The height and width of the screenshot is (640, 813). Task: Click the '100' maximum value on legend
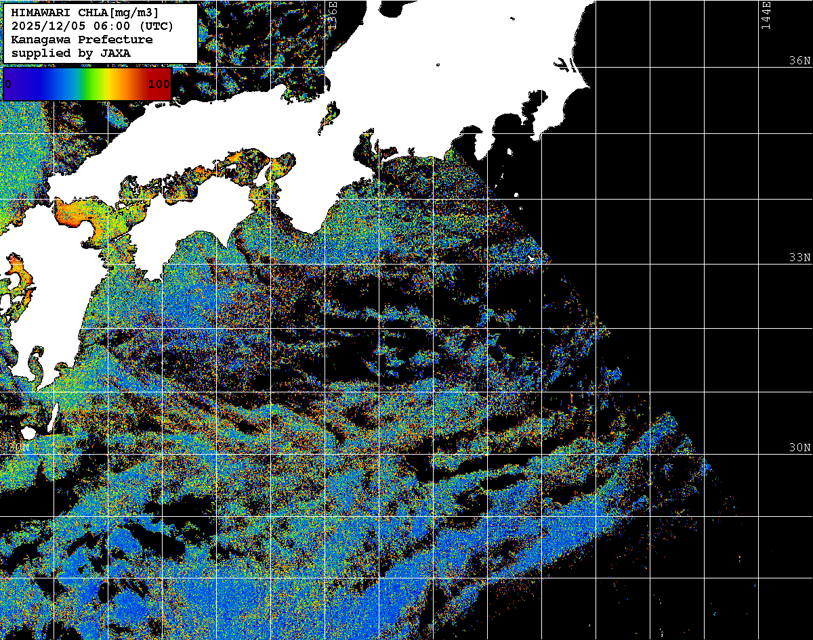click(x=159, y=85)
